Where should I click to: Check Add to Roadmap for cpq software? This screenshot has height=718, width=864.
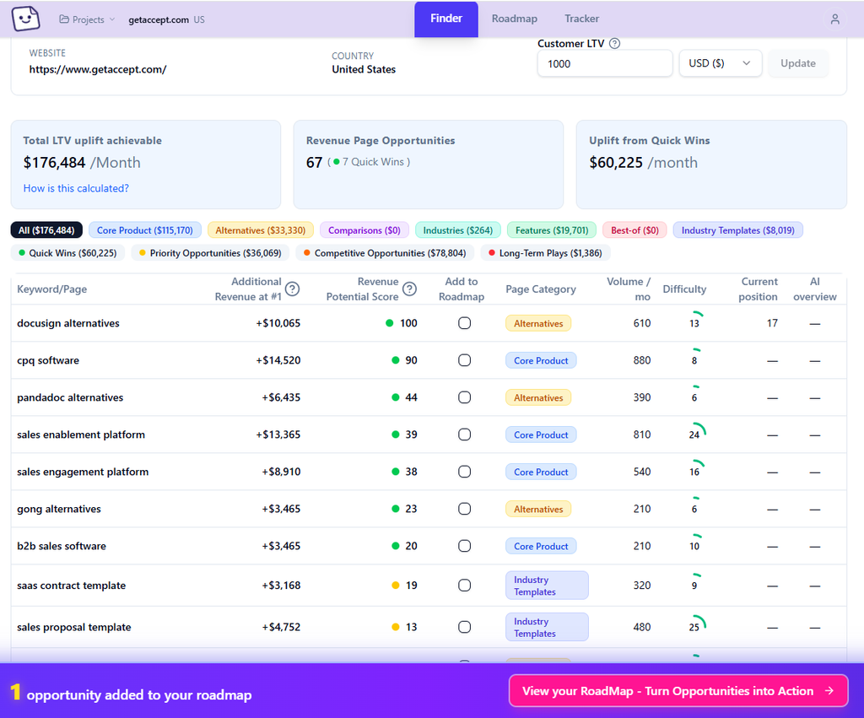pyautogui.click(x=465, y=360)
